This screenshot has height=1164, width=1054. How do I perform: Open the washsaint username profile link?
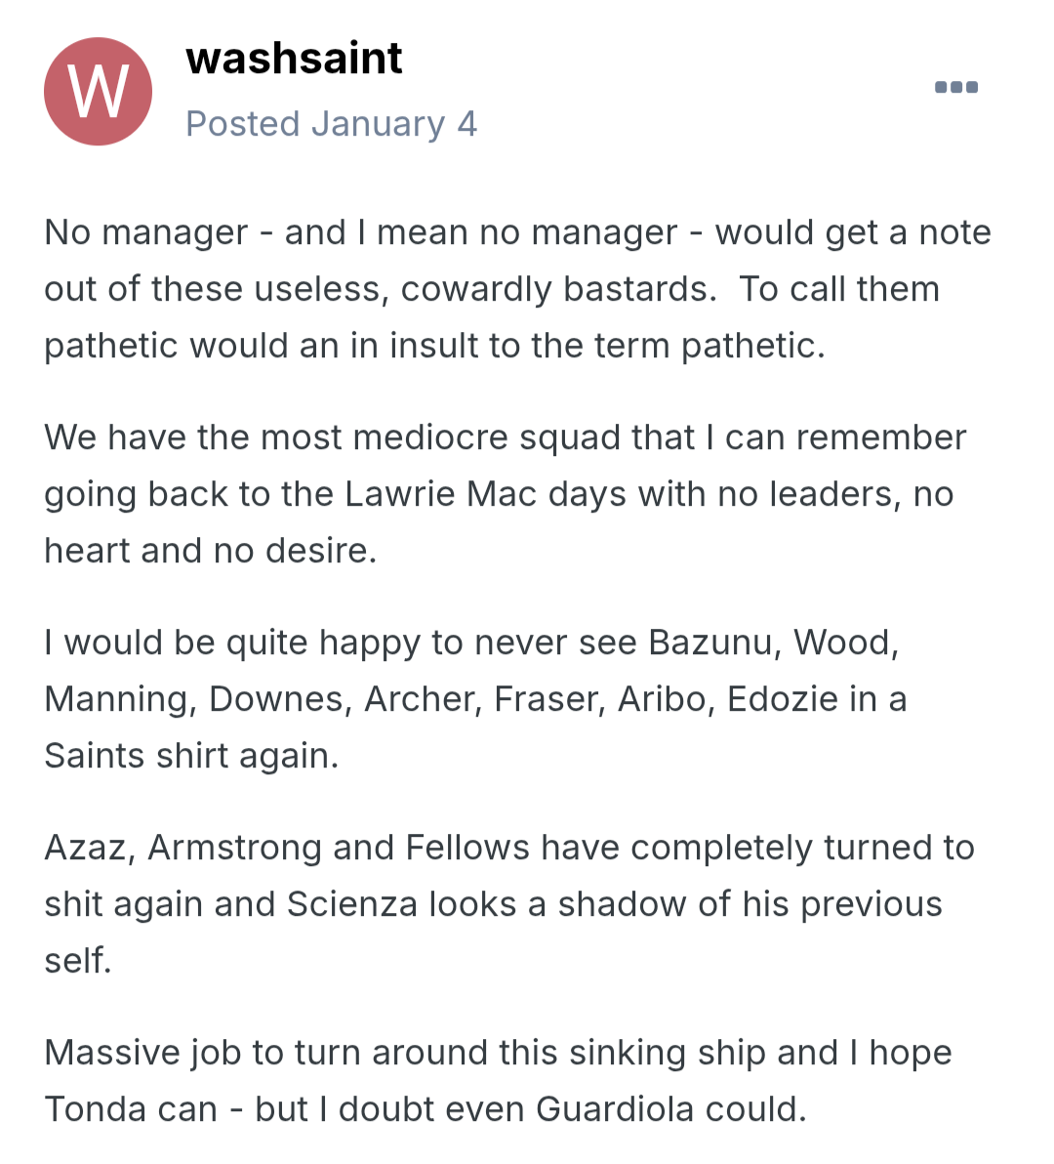coord(294,59)
